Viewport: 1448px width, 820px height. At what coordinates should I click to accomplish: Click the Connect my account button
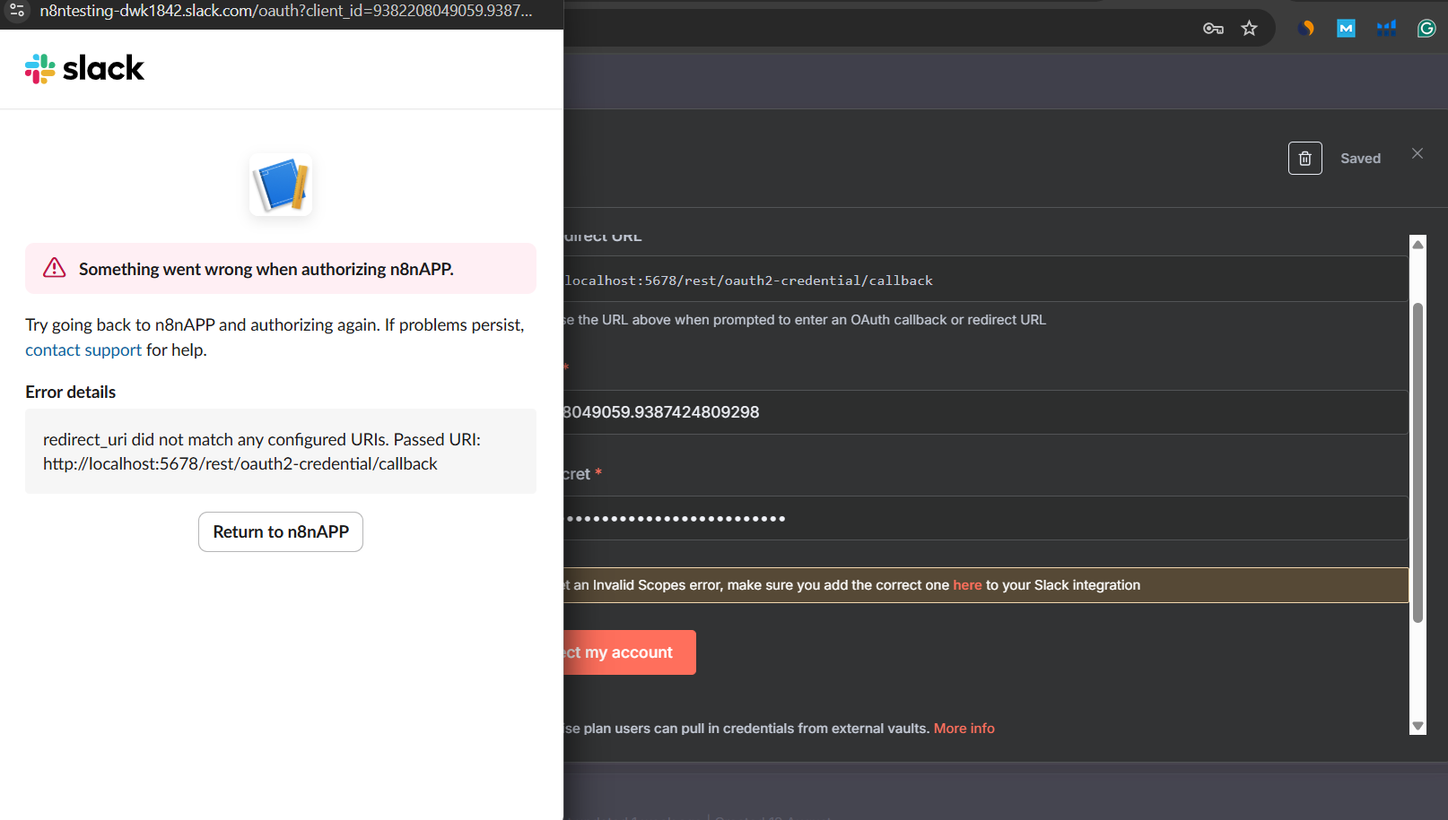pyautogui.click(x=629, y=652)
